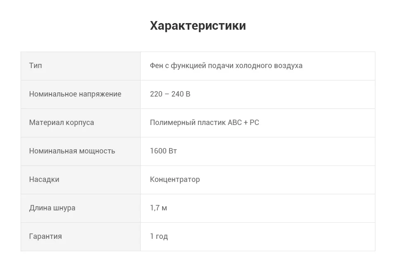
Task: Select the Гарантия label cell
Action: tap(80, 237)
